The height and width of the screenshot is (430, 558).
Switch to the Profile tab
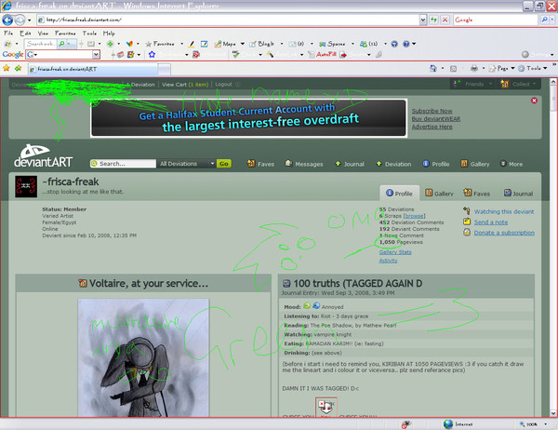coord(399,193)
